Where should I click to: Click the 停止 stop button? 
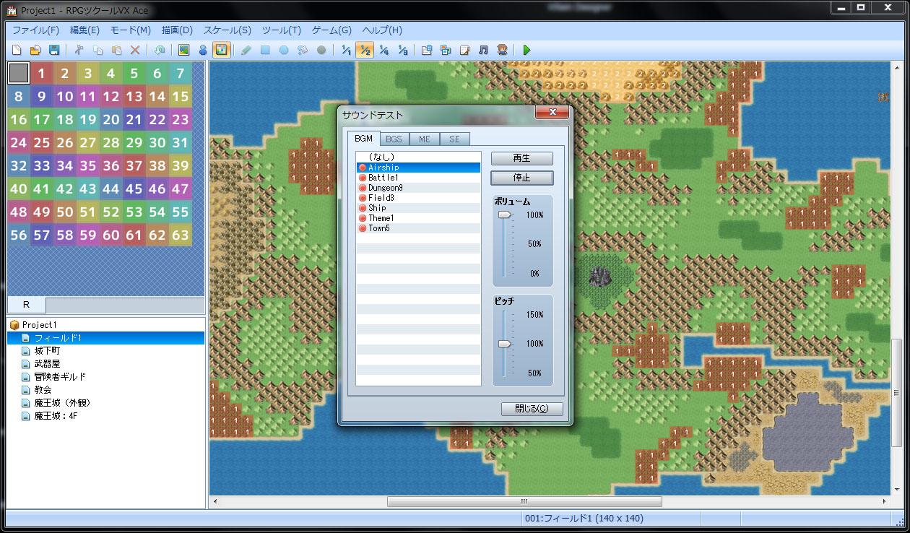(x=521, y=178)
